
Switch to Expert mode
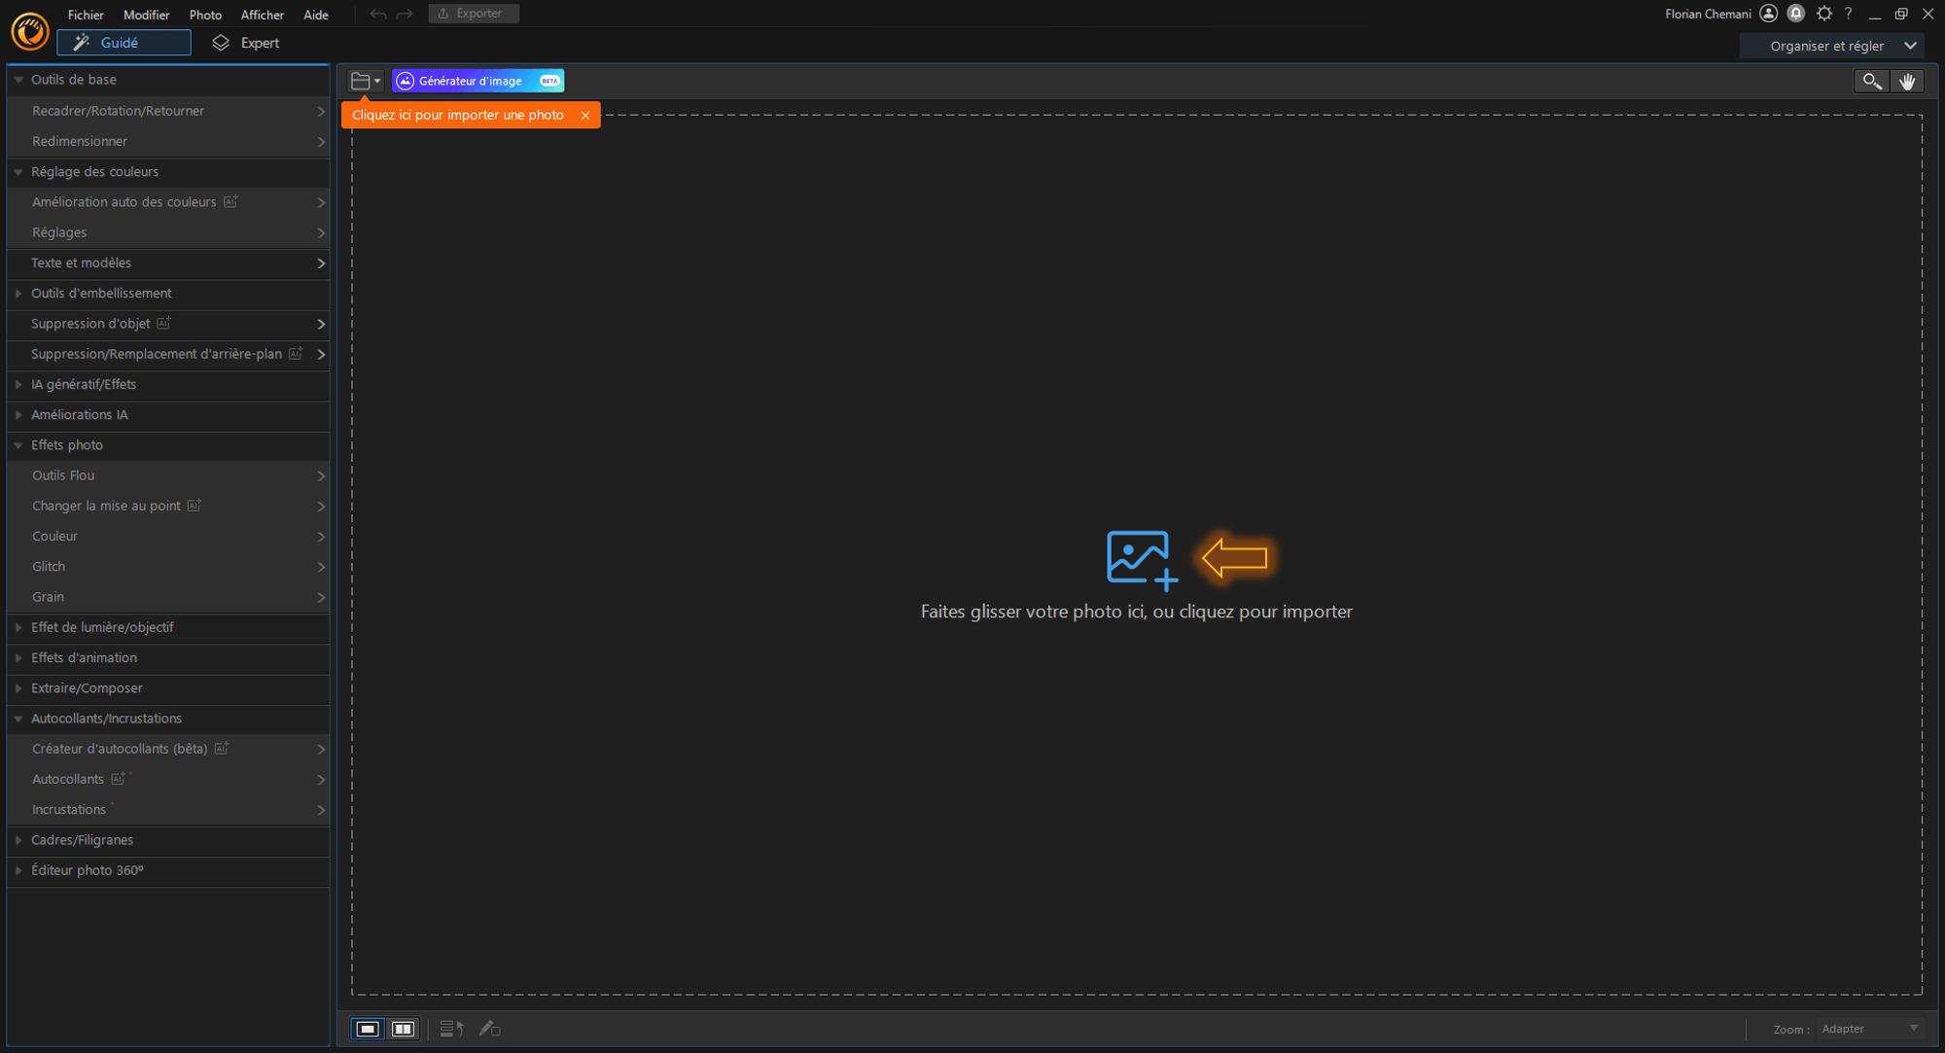pyautogui.click(x=247, y=43)
